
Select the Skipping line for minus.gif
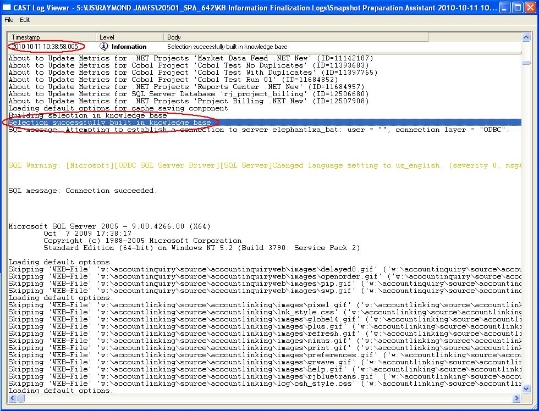pos(265,341)
